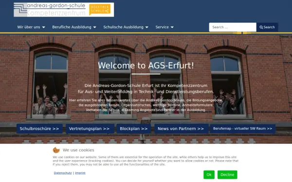
Task: Open the Wir über uns menu
Action: coord(29,27)
